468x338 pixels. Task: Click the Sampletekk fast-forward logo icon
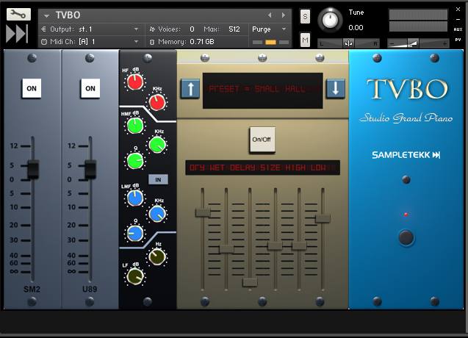pos(17,34)
